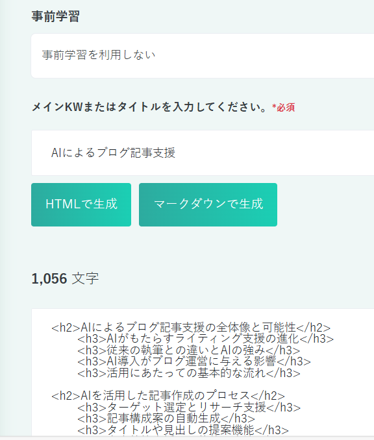Screen dimensions: 374x440
Task: Place cursor in 活用にあたっての基本的な流れ line
Action: [189, 373]
